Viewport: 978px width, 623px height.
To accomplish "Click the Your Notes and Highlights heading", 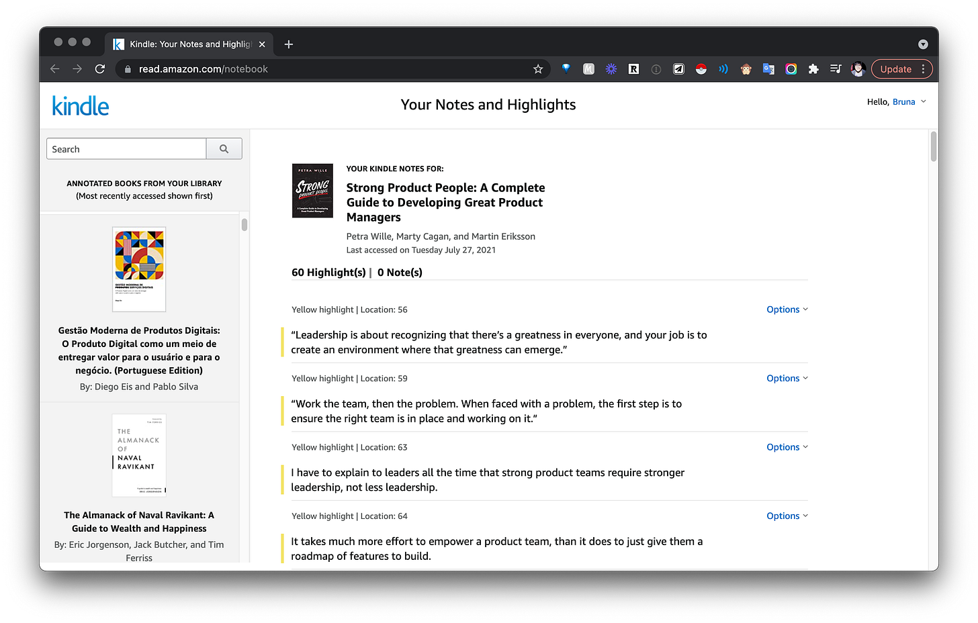I will [488, 105].
